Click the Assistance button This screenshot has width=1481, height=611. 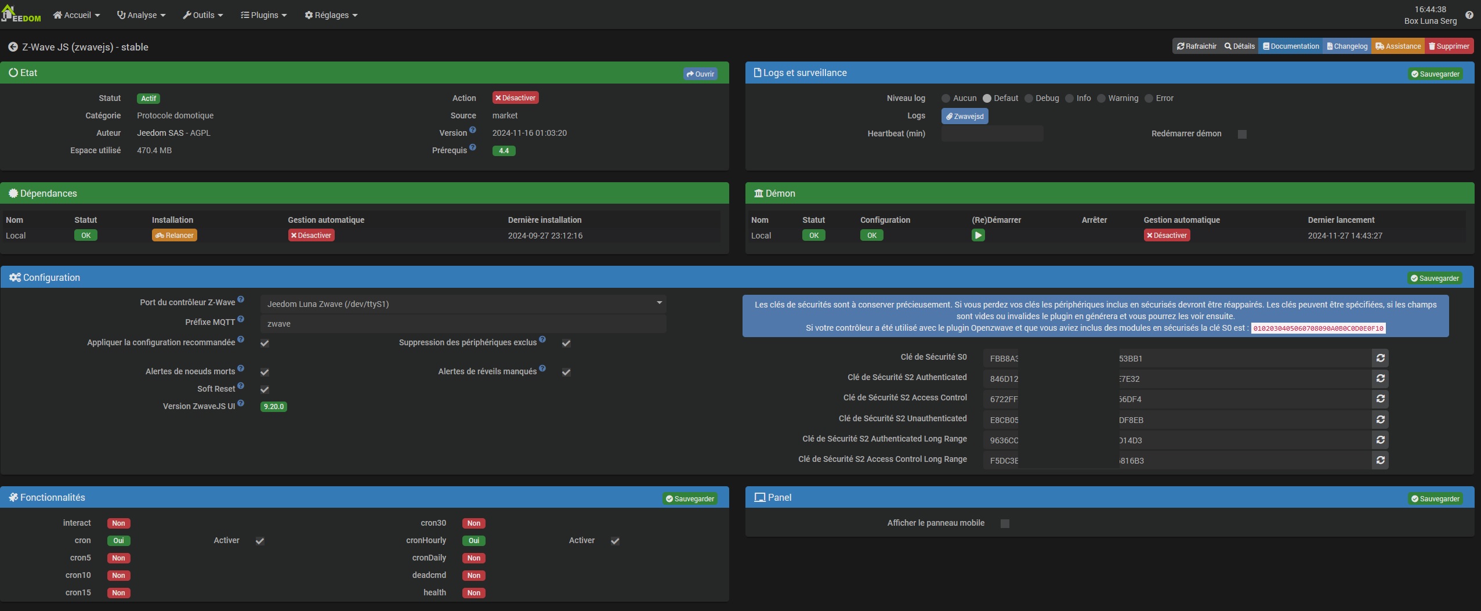[1398, 46]
